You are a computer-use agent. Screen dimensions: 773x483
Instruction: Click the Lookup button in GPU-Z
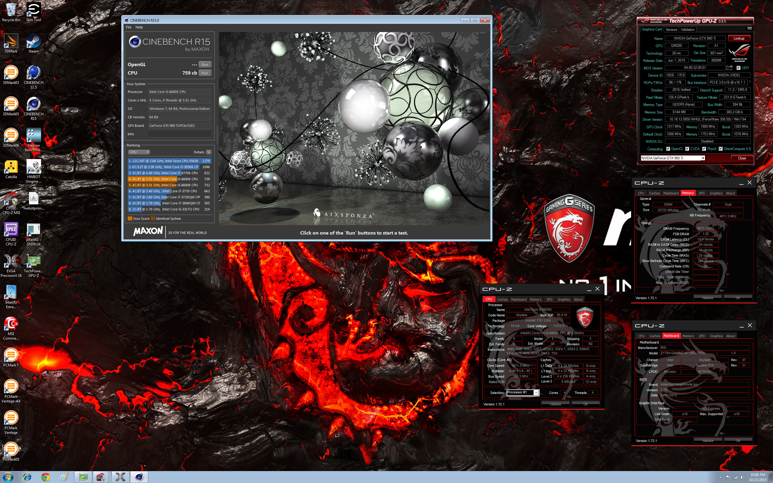point(739,38)
